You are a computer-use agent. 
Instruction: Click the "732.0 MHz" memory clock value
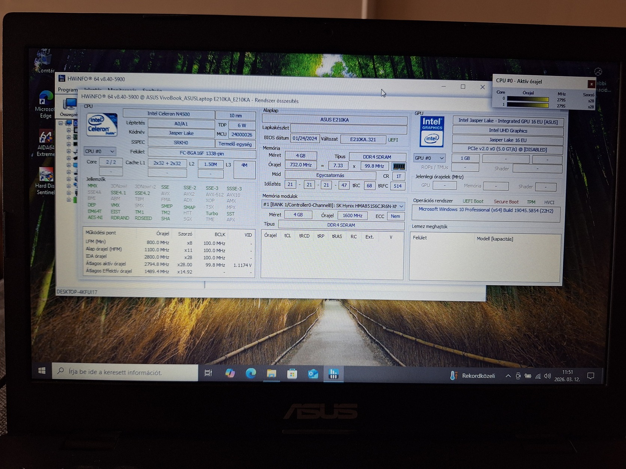301,165
